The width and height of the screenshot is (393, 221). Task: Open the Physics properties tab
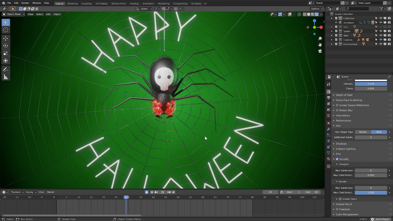[x=329, y=141]
